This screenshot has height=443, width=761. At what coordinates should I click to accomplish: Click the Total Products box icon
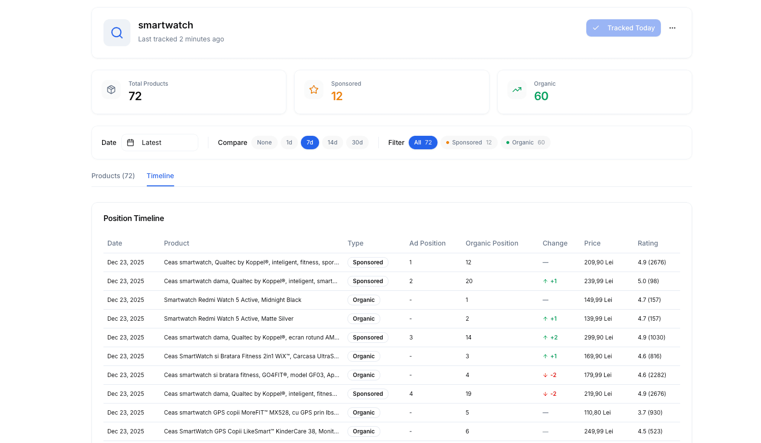(111, 90)
